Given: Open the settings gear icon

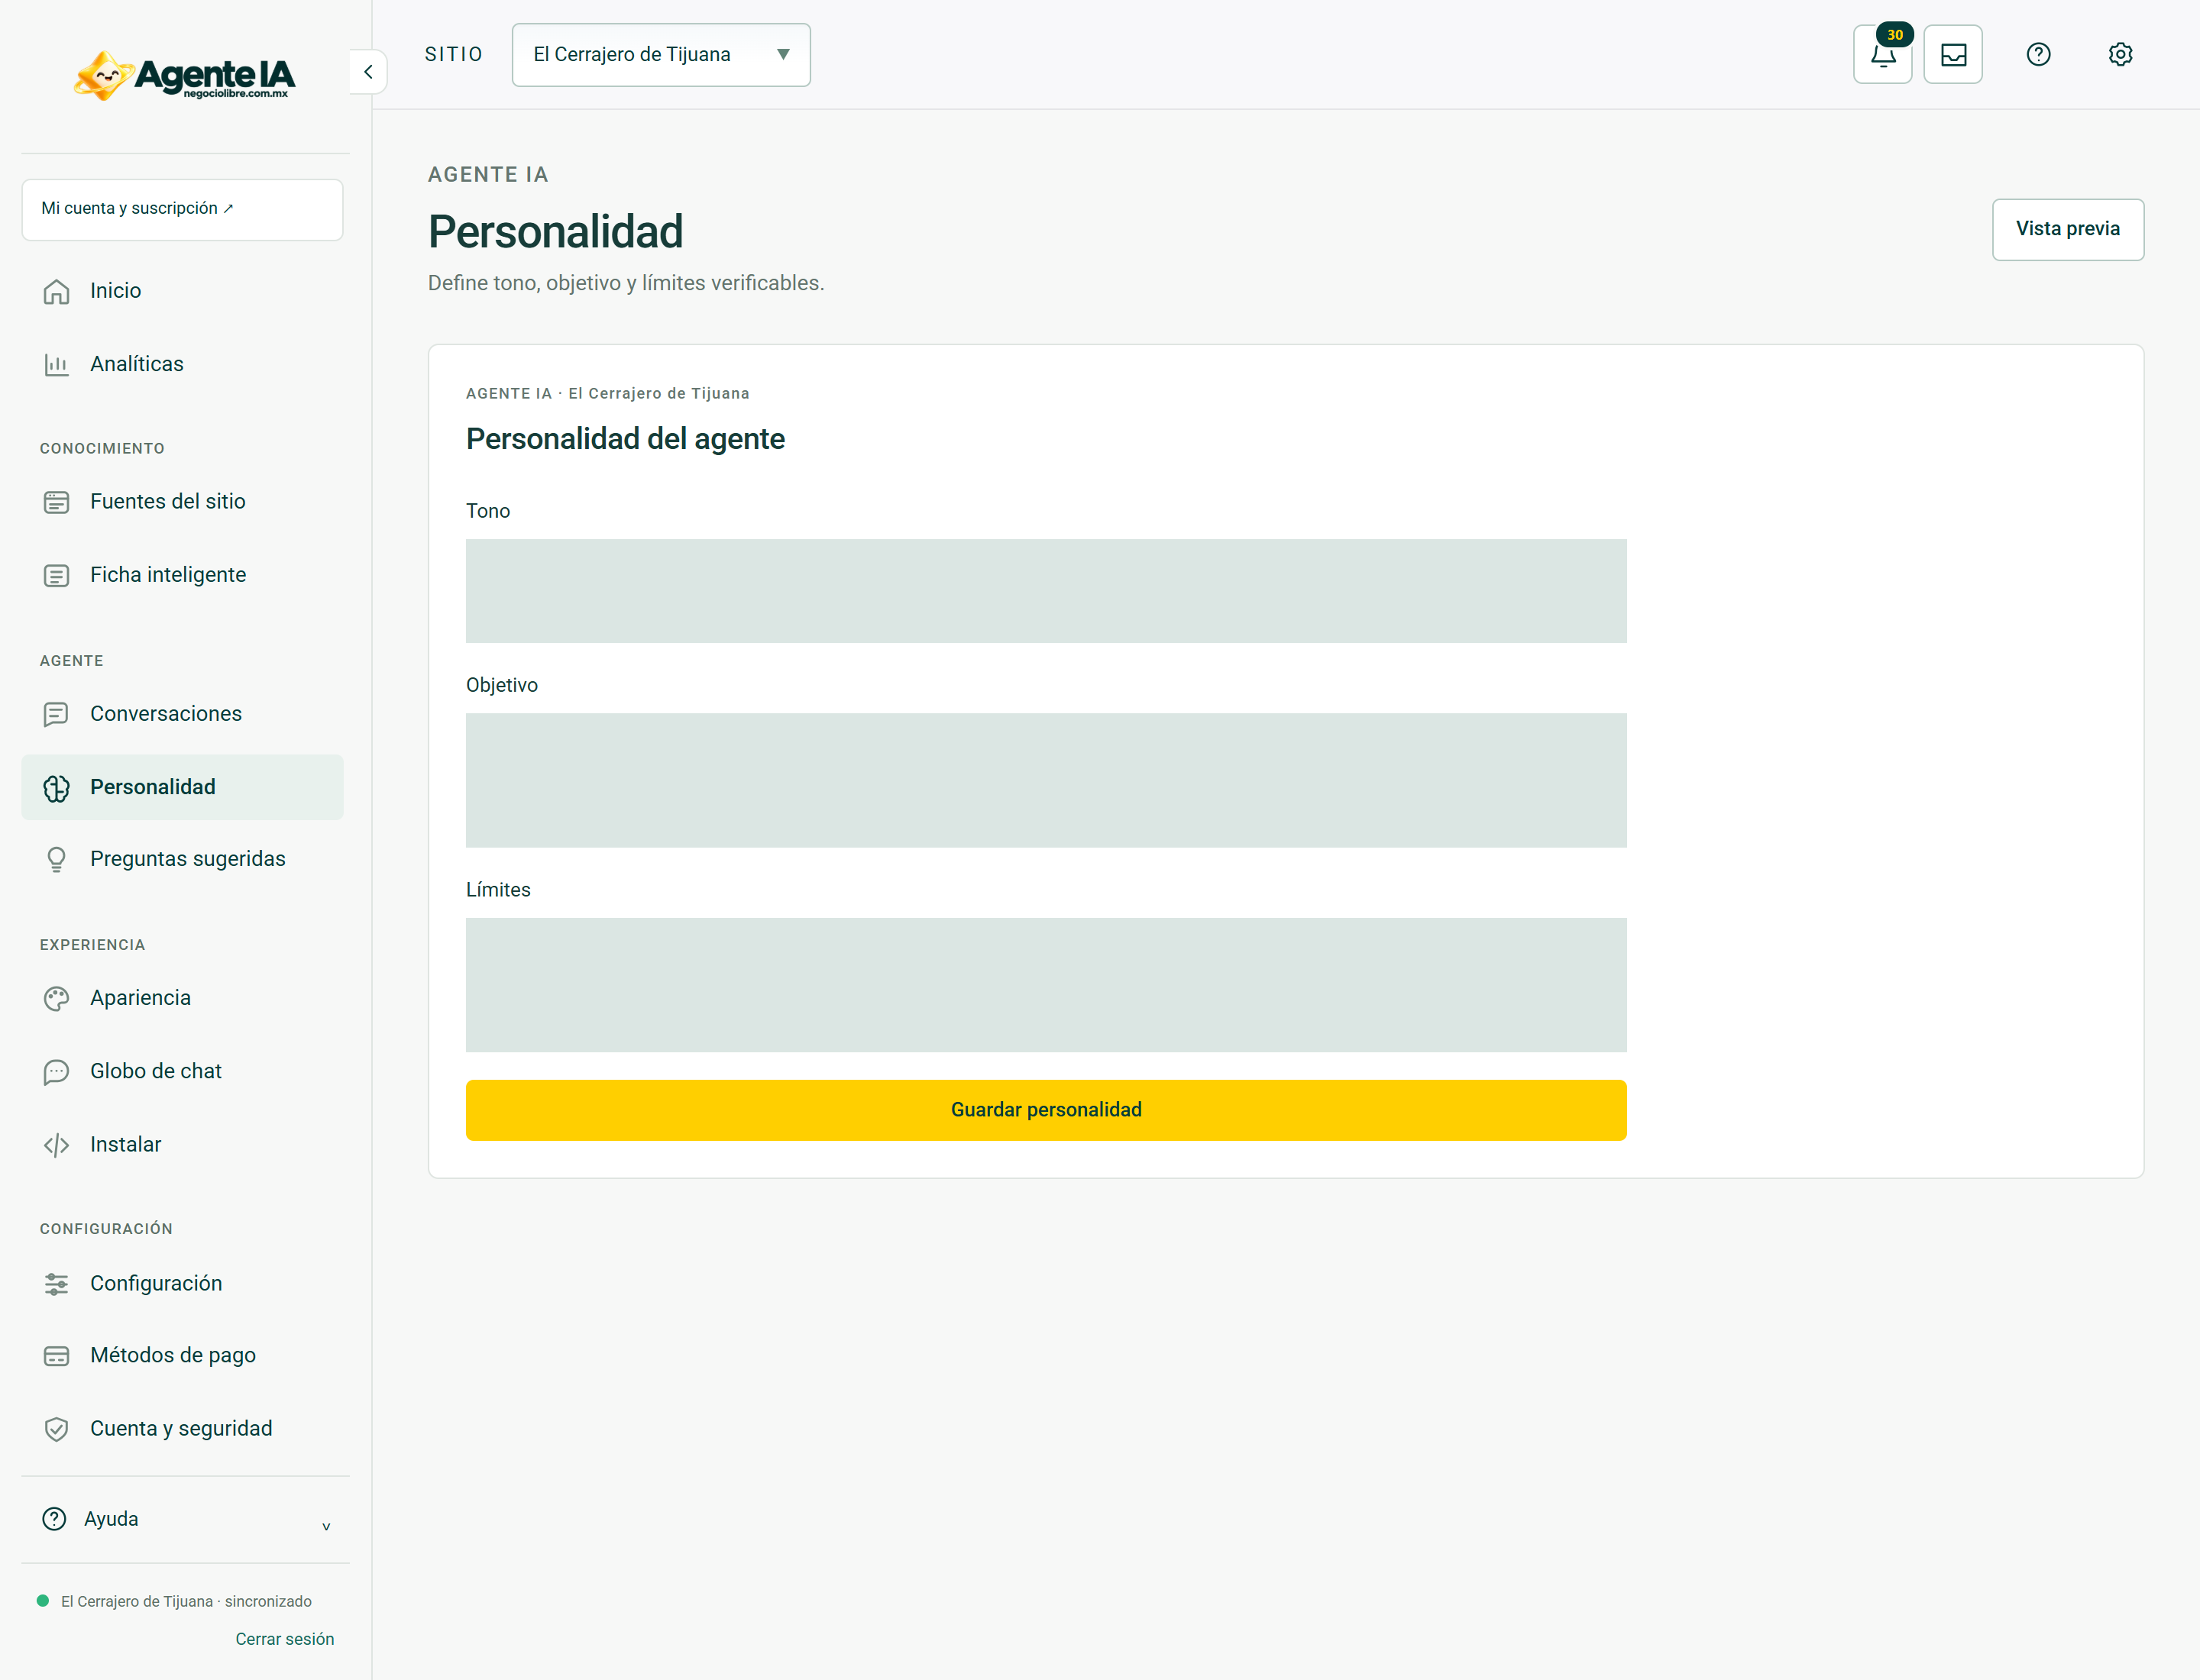Looking at the screenshot, I should [x=2120, y=54].
